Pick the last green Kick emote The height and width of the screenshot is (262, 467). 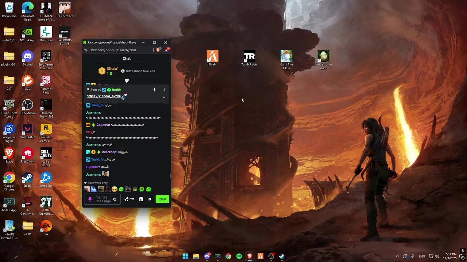click(148, 189)
